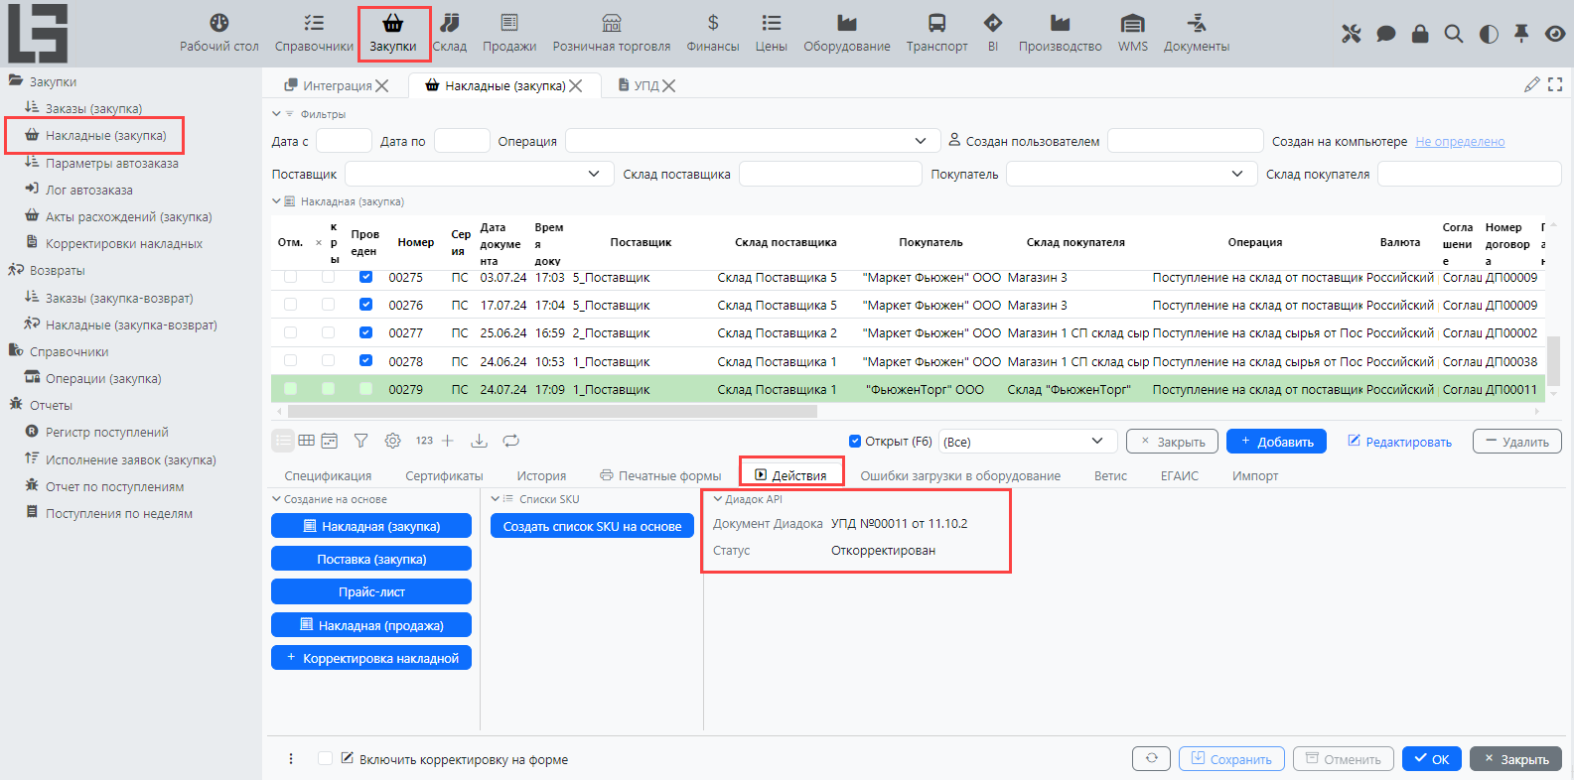Viewport: 1574px width, 780px height.
Task: Click the download/export icon in grid toolbar
Action: tap(479, 441)
